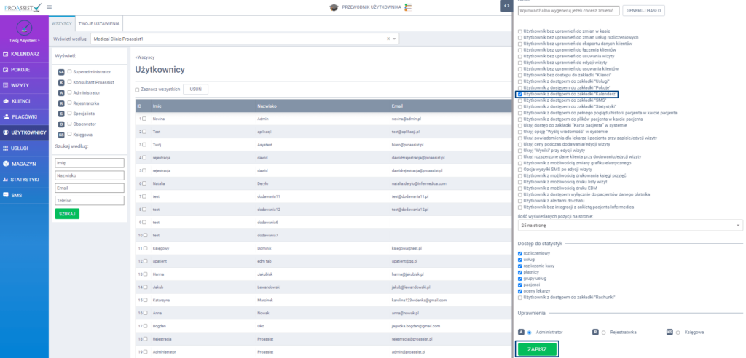
Task: Open the Wizyty section
Action: click(x=25, y=85)
